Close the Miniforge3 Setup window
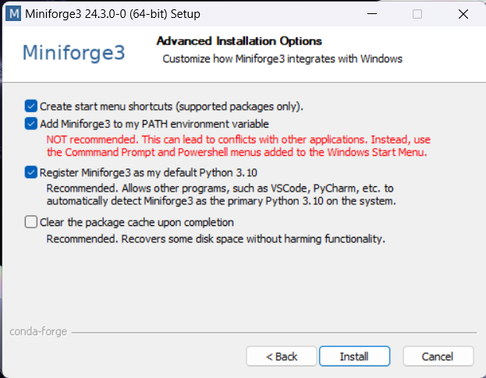486x378 pixels. [465, 13]
